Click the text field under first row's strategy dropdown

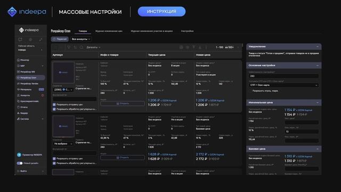(75, 99)
